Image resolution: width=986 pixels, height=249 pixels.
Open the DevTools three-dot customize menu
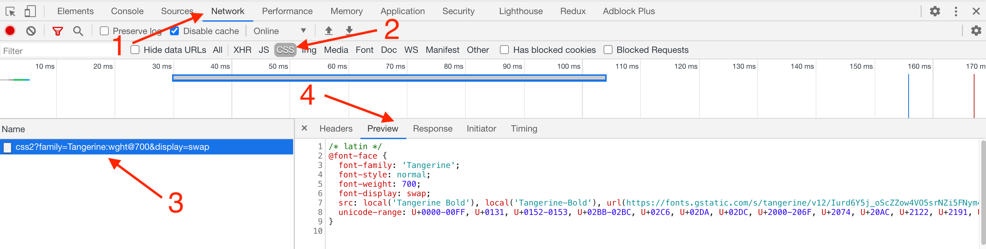pyautogui.click(x=956, y=11)
